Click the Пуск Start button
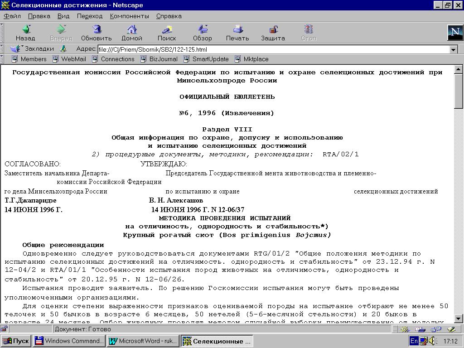Viewport: 464px width, 348px height. (x=16, y=341)
